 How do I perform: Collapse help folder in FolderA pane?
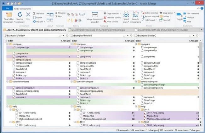8,107
